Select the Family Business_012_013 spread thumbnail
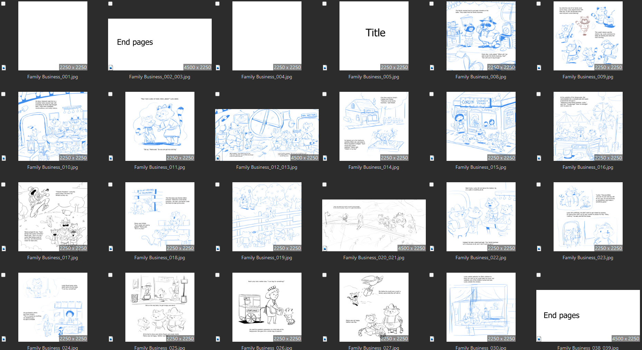The height and width of the screenshot is (350, 642). click(x=267, y=135)
